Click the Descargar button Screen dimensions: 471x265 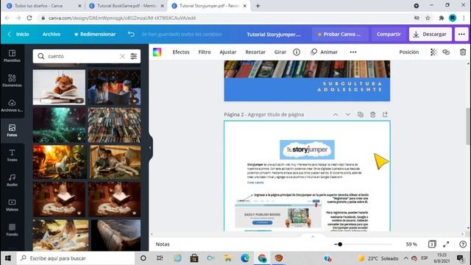tap(430, 35)
